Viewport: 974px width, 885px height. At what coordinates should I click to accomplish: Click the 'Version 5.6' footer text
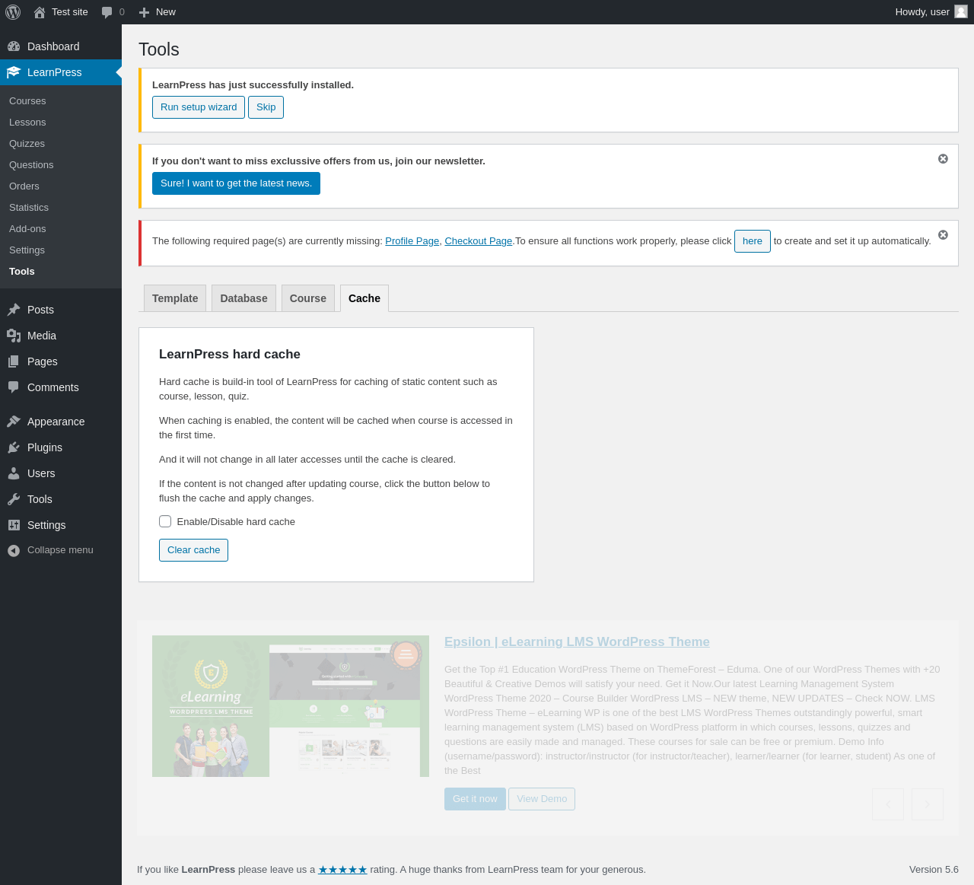(934, 870)
